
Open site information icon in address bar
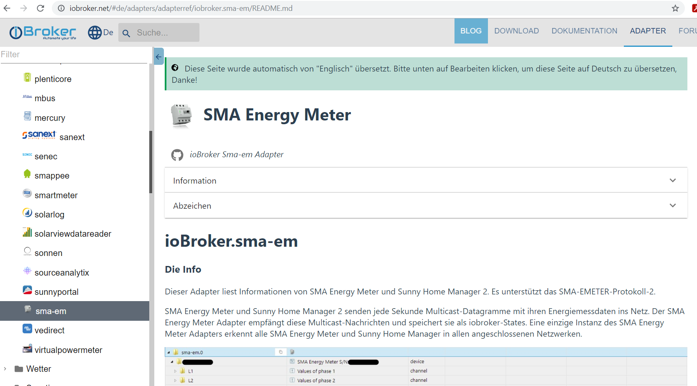pos(61,8)
